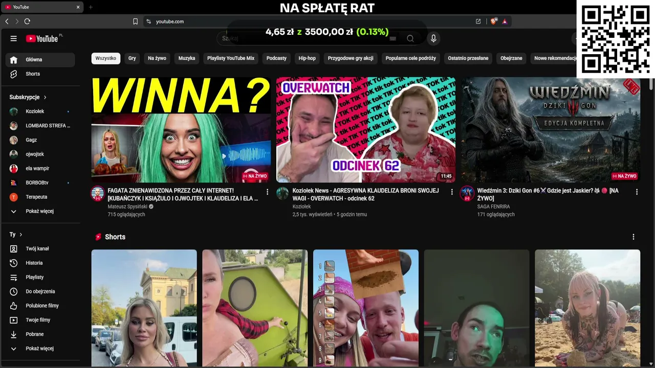
Task: Open the Brave Rewards triangle icon
Action: [x=505, y=21]
